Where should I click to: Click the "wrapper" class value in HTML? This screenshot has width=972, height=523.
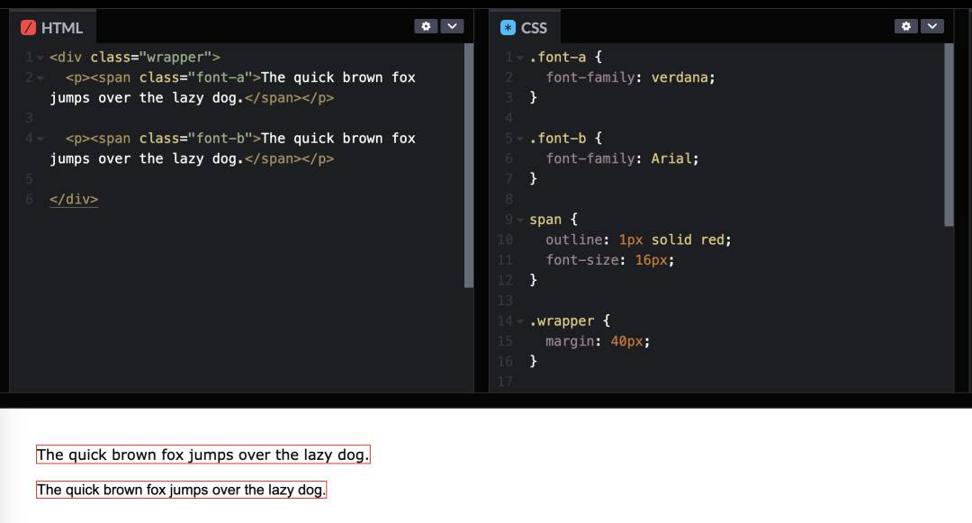(175, 57)
